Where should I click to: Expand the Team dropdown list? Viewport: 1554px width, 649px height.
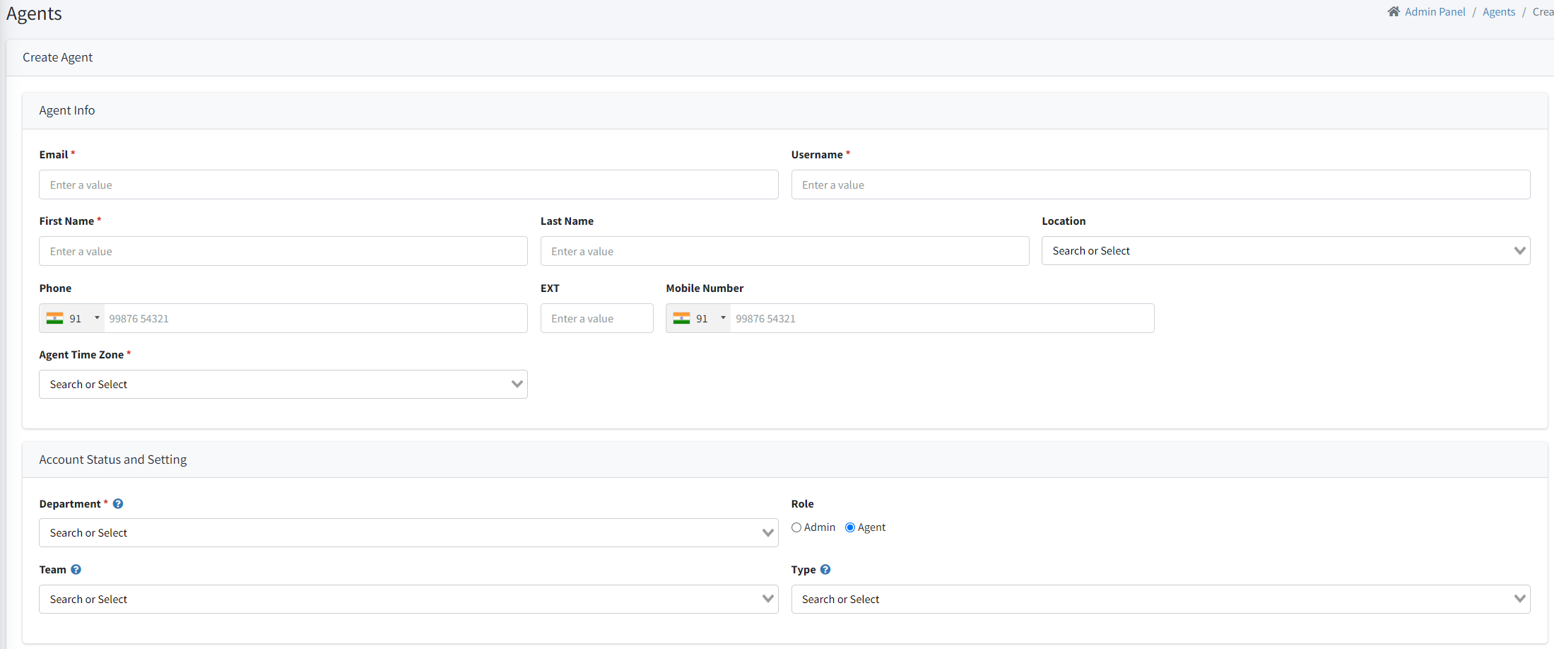[408, 600]
